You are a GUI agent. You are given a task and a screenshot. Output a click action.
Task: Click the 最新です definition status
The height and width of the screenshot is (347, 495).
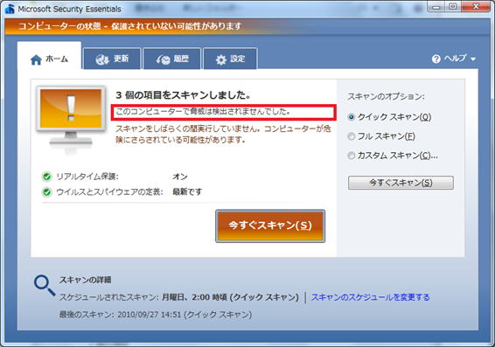[187, 191]
